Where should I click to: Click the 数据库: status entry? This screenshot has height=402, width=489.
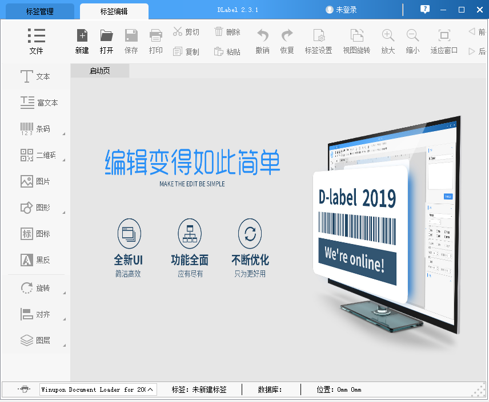click(x=270, y=389)
